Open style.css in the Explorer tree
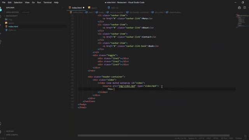The image size is (249, 140). (x=12, y=30)
